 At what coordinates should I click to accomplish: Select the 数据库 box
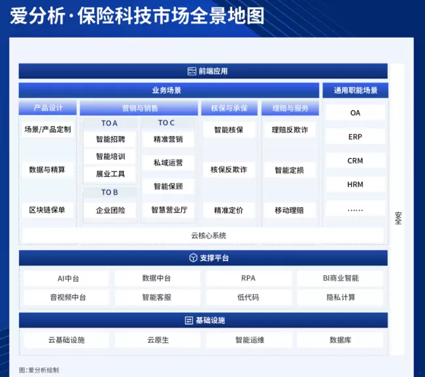click(x=341, y=340)
